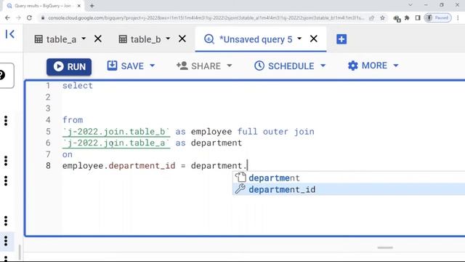Click the from keyword at line 4

click(x=73, y=120)
